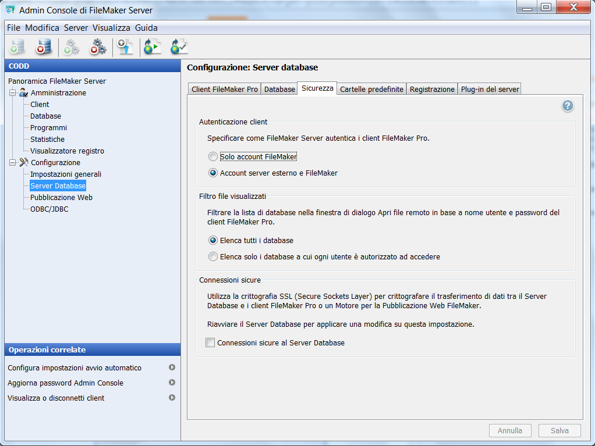The height and width of the screenshot is (446, 595).
Task: Switch to Client FileMaker Pro tab
Action: [225, 89]
